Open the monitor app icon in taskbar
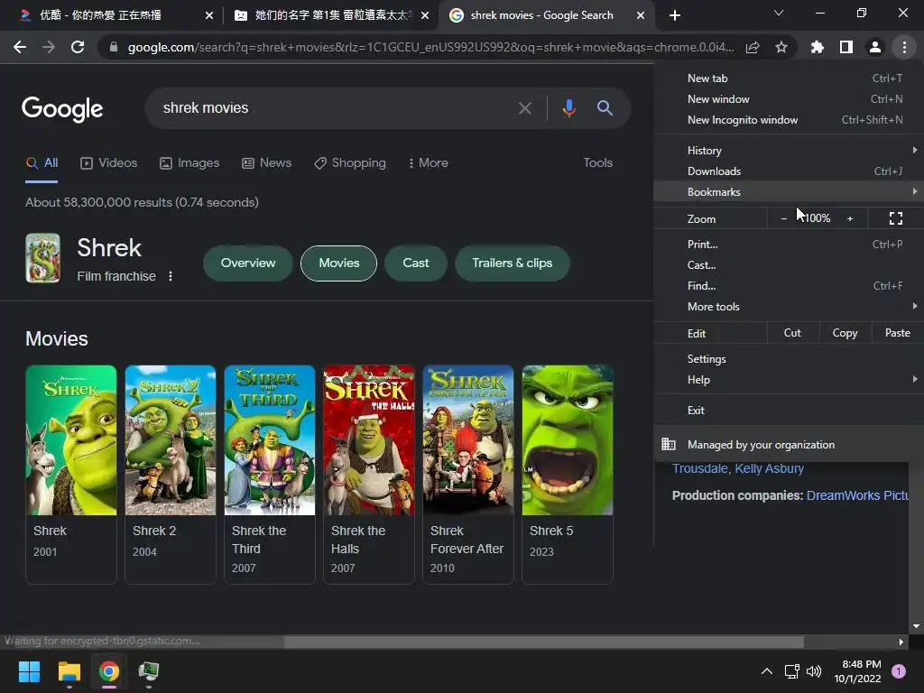Viewport: 924px width, 693px height. [x=149, y=671]
